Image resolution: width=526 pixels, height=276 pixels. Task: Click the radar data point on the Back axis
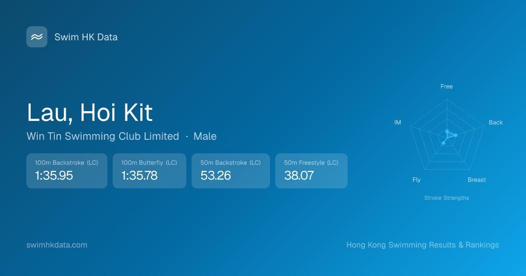456,135
